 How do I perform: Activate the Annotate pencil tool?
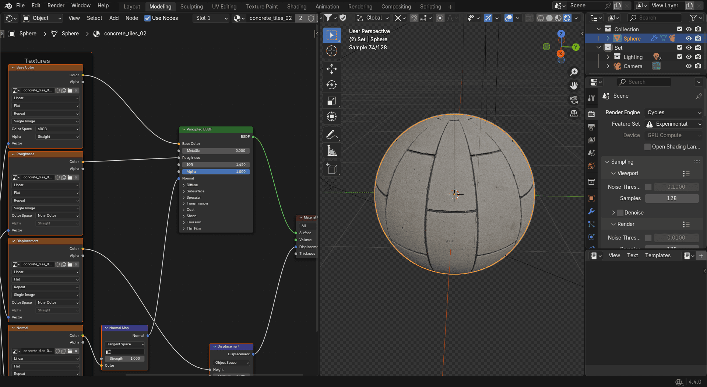pos(331,135)
